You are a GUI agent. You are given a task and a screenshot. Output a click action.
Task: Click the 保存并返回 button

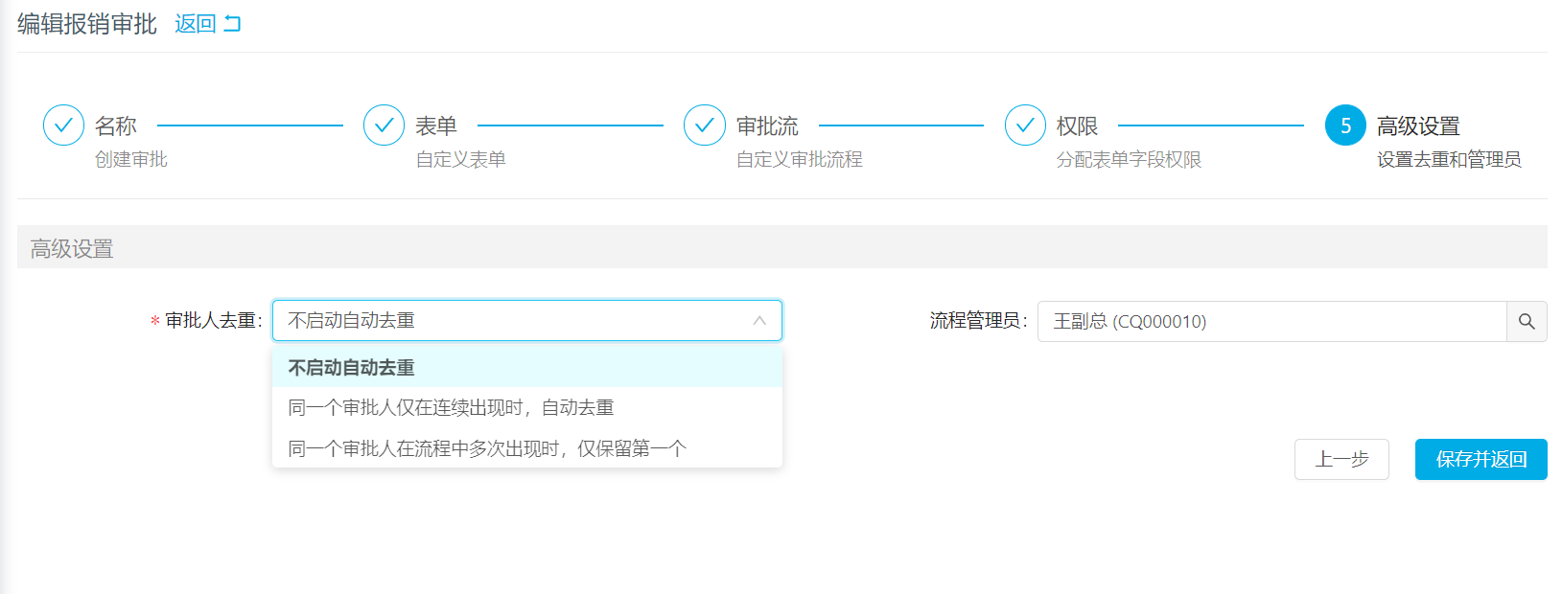click(x=1480, y=460)
